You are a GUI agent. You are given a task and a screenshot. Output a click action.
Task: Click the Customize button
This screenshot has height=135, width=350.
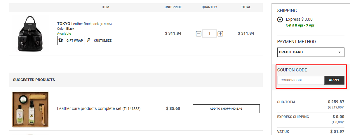[x=99, y=41]
